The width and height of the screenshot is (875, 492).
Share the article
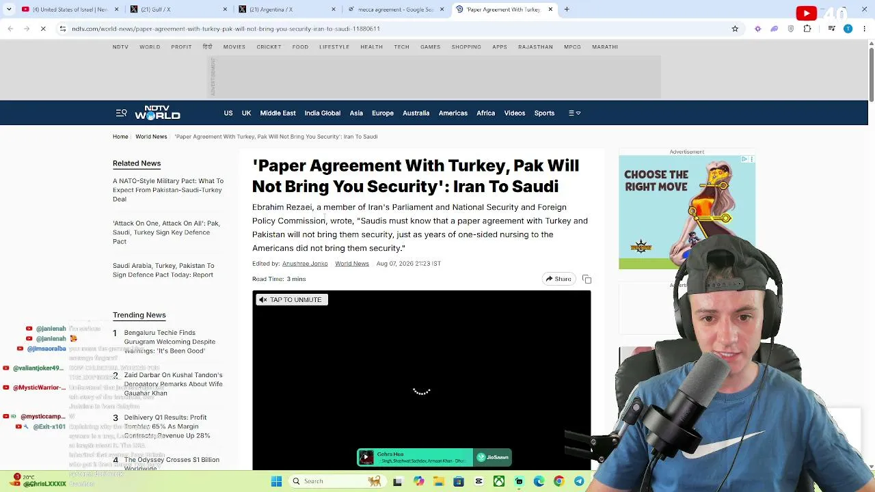(x=558, y=279)
